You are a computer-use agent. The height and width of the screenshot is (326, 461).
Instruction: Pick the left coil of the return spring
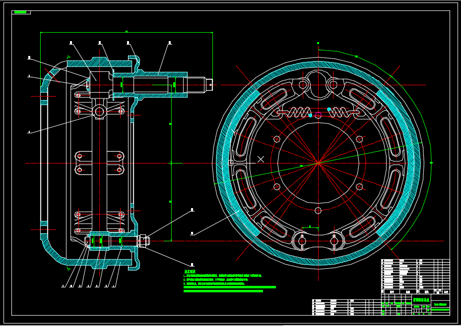point(299,112)
